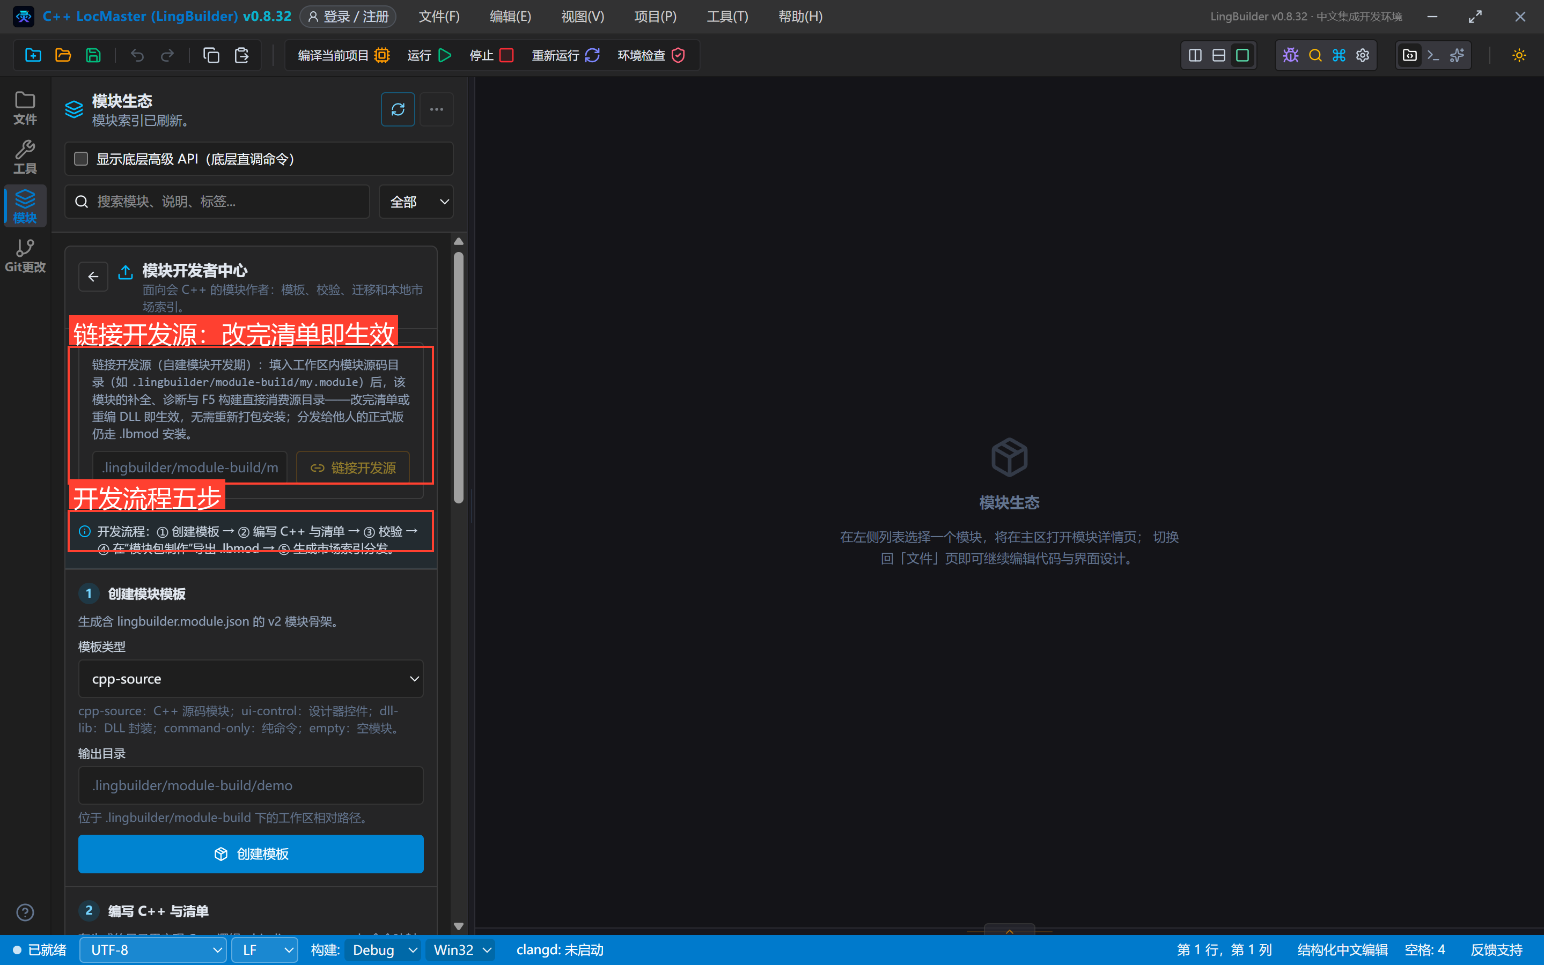This screenshot has height=965, width=1544.
Task: Open the purple debug bug icon
Action: 1291,56
